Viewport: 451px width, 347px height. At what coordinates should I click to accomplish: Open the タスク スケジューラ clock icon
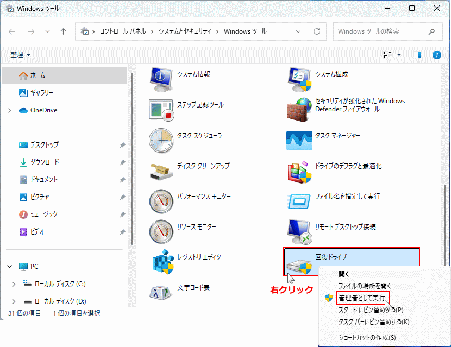coord(161,140)
